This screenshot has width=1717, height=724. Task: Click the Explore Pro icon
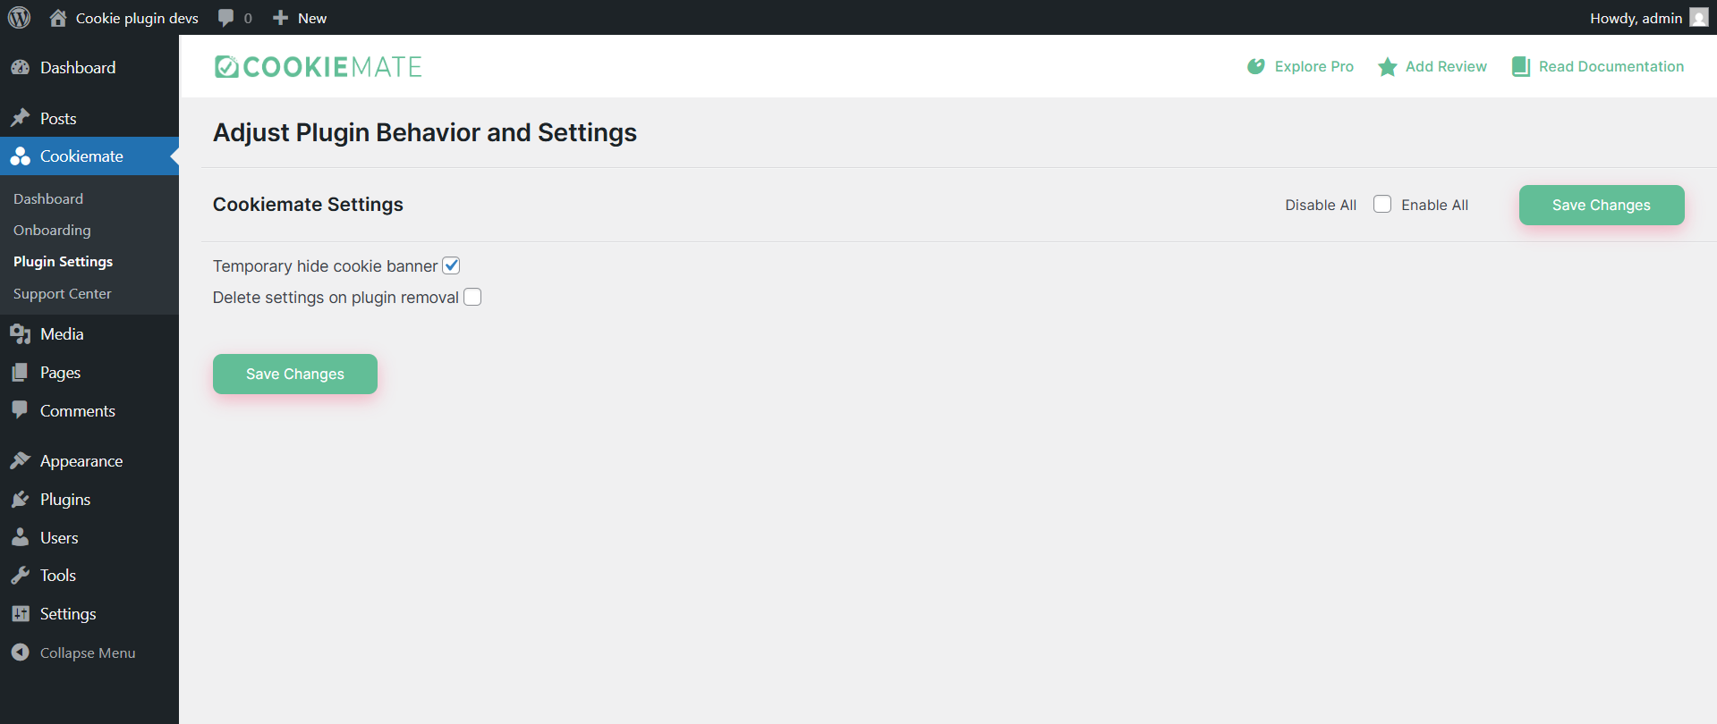pos(1256,67)
